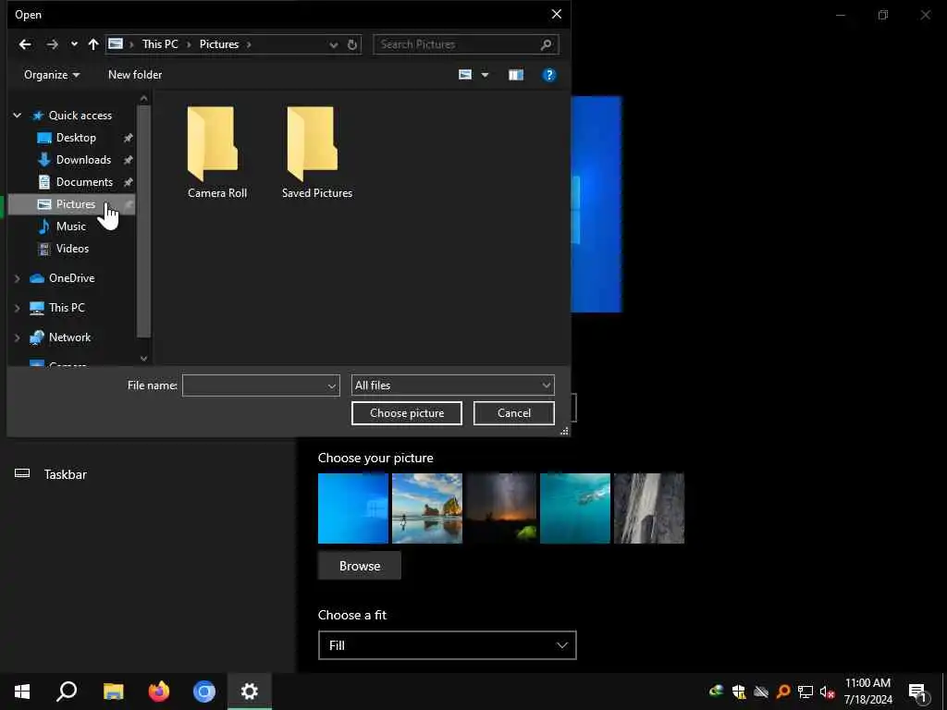Close the Open dialog window
The height and width of the screenshot is (710, 947).
[556, 15]
